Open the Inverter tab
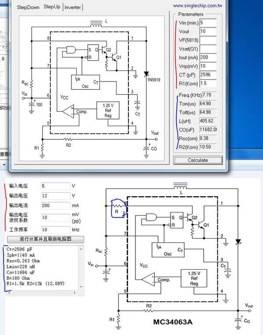The image size is (263, 335). (x=73, y=7)
